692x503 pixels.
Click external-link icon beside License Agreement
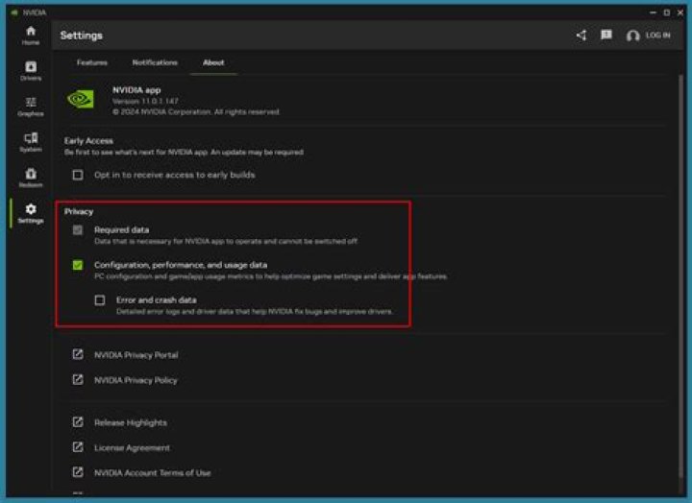[x=78, y=447]
